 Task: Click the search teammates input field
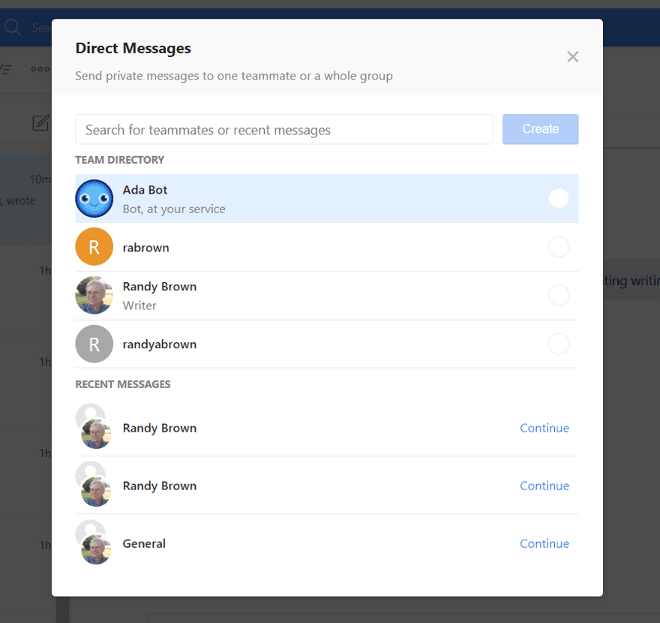pos(284,129)
